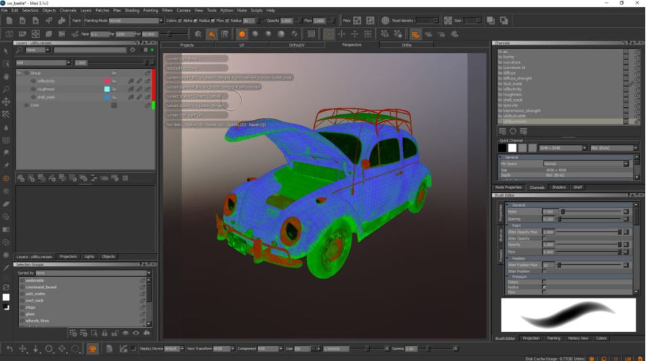
Task: Click the undo arrow in bottom toolbar
Action: click(x=9, y=349)
